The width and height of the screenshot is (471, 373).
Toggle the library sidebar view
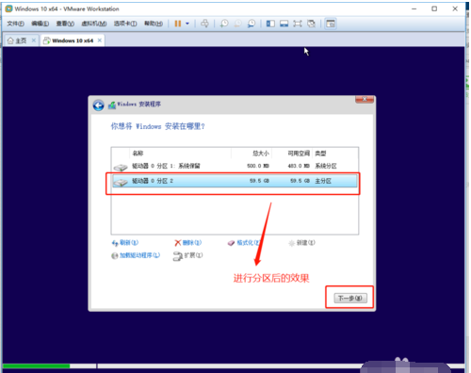click(x=270, y=24)
